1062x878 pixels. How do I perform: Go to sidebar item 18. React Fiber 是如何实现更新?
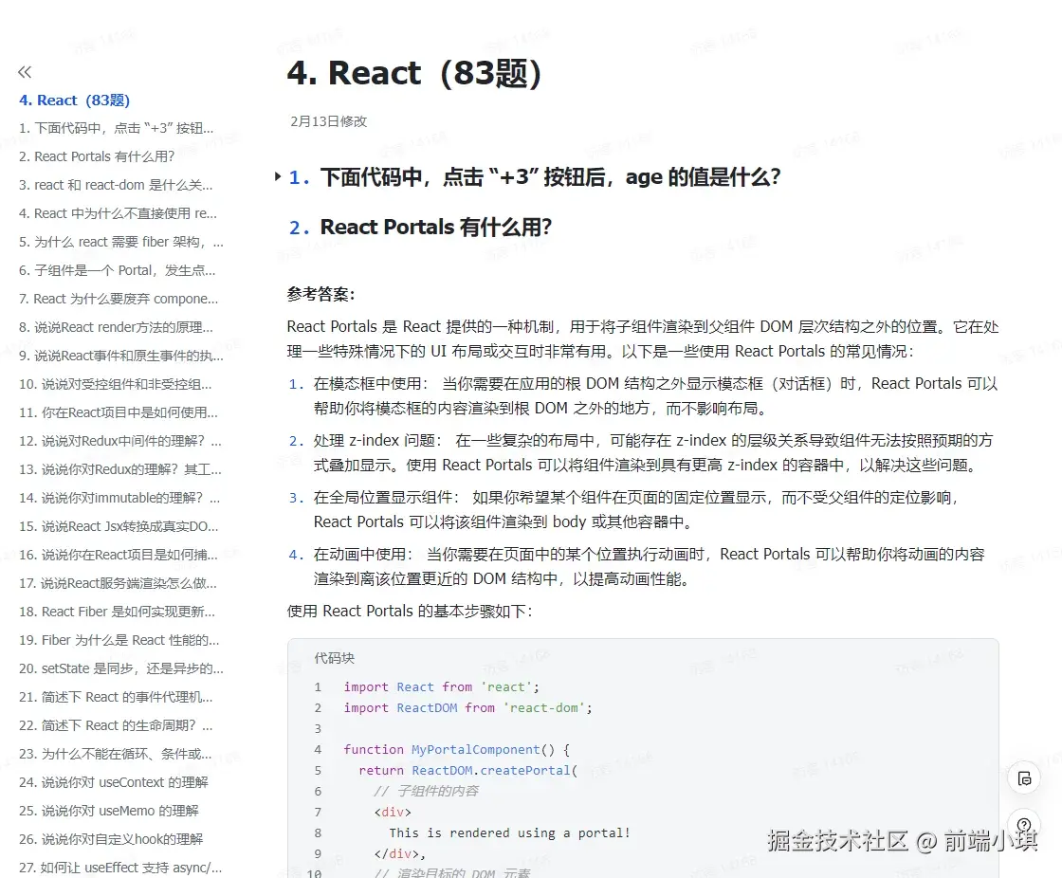click(118, 612)
